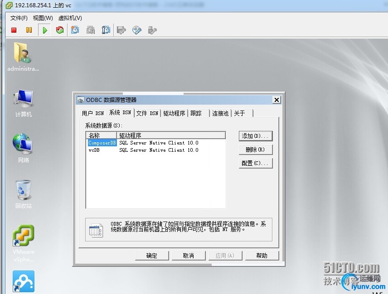This screenshot has height=294, width=388.
Task: Select the 网络 desktop icon
Action: pyautogui.click(x=23, y=148)
